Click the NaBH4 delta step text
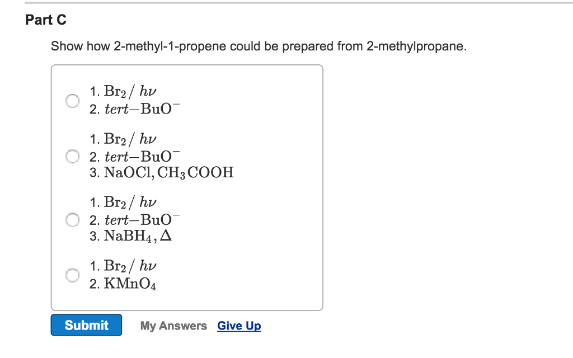Image resolution: width=573 pixels, height=358 pixels. (138, 235)
